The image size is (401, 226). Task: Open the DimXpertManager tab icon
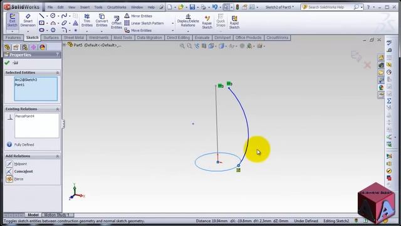point(33,47)
